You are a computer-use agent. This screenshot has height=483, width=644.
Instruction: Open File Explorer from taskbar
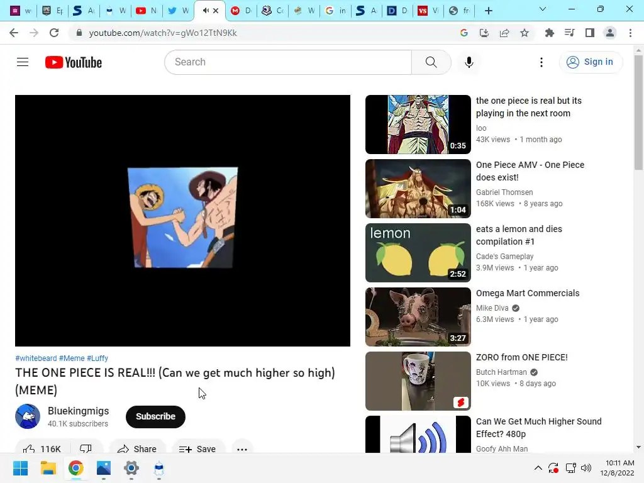(48, 468)
